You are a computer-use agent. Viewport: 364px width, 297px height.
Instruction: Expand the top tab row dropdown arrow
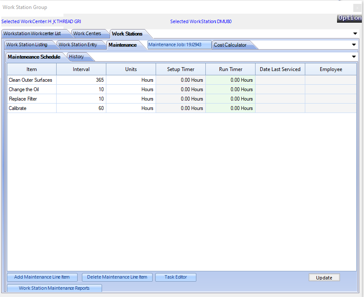355,33
